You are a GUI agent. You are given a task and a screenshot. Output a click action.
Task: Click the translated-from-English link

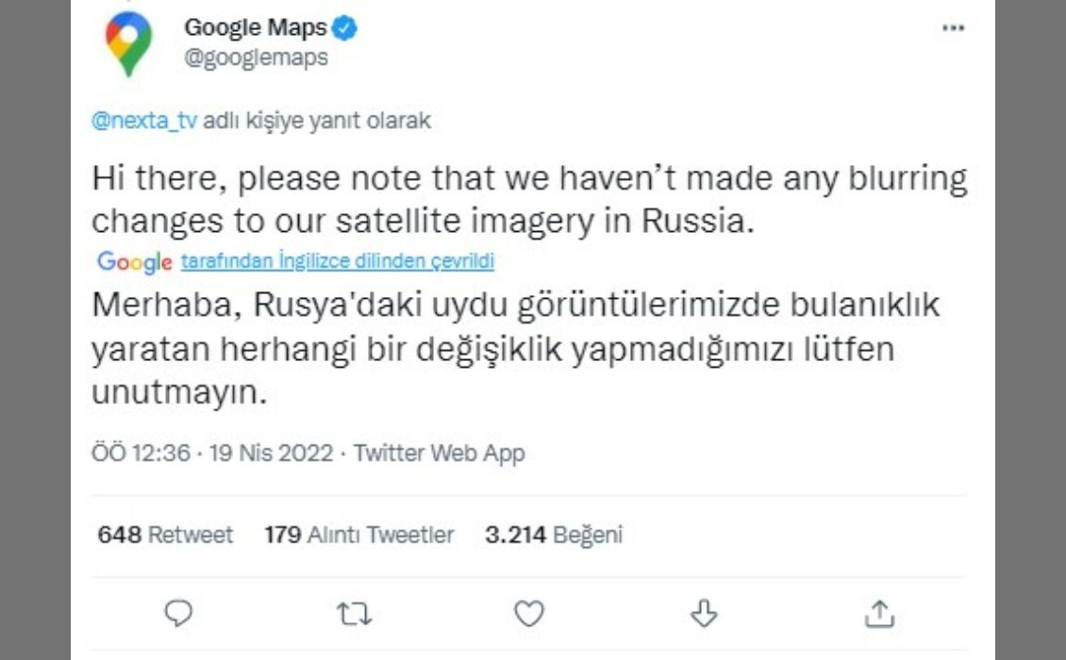tap(337, 261)
